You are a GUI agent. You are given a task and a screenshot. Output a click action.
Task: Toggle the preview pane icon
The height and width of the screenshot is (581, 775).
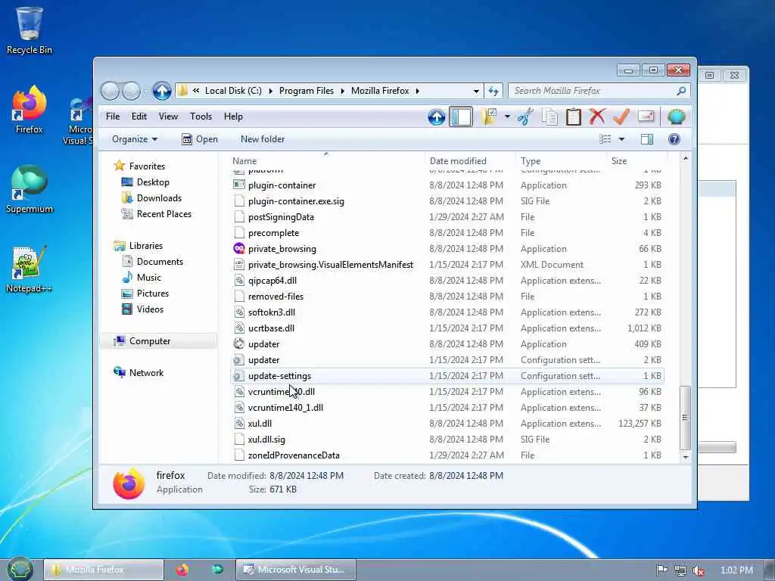coord(647,139)
